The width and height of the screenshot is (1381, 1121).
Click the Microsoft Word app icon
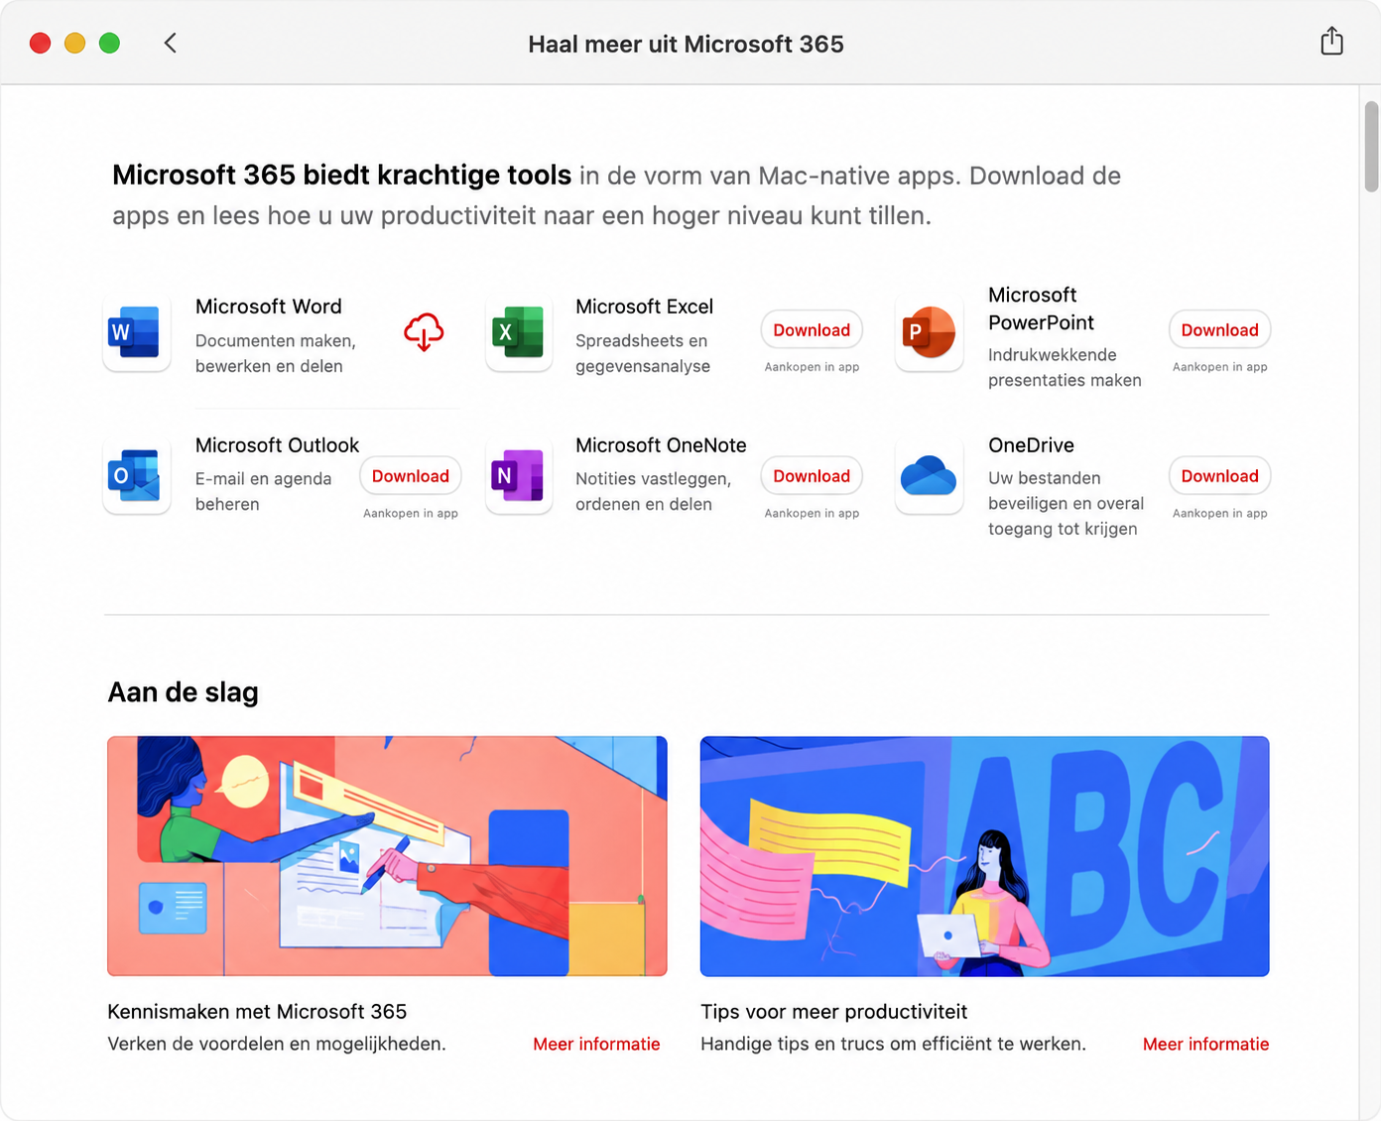(x=136, y=333)
